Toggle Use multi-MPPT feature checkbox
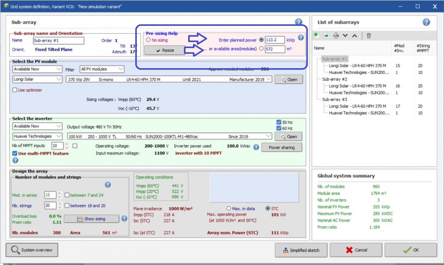The image size is (444, 265). [15, 153]
